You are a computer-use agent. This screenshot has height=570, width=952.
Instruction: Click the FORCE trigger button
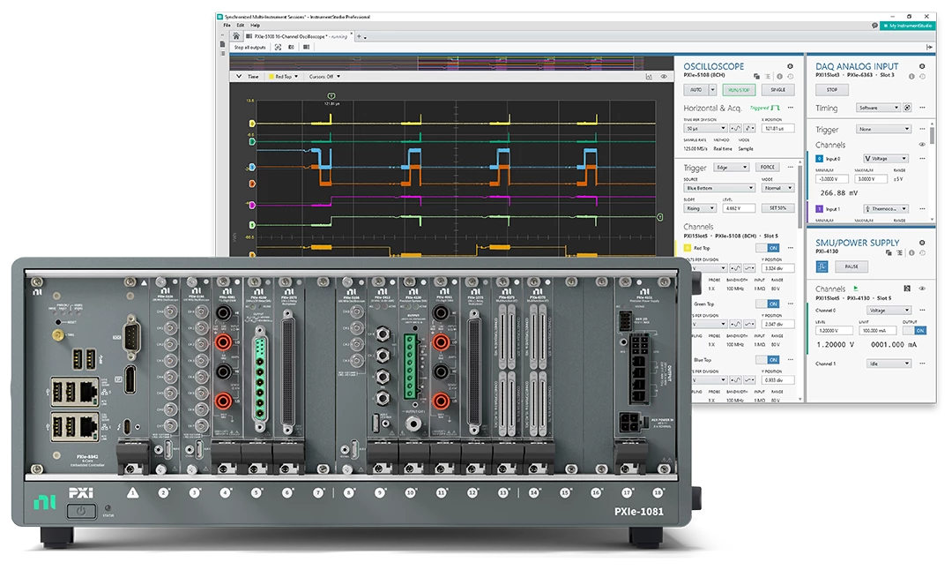coord(768,167)
